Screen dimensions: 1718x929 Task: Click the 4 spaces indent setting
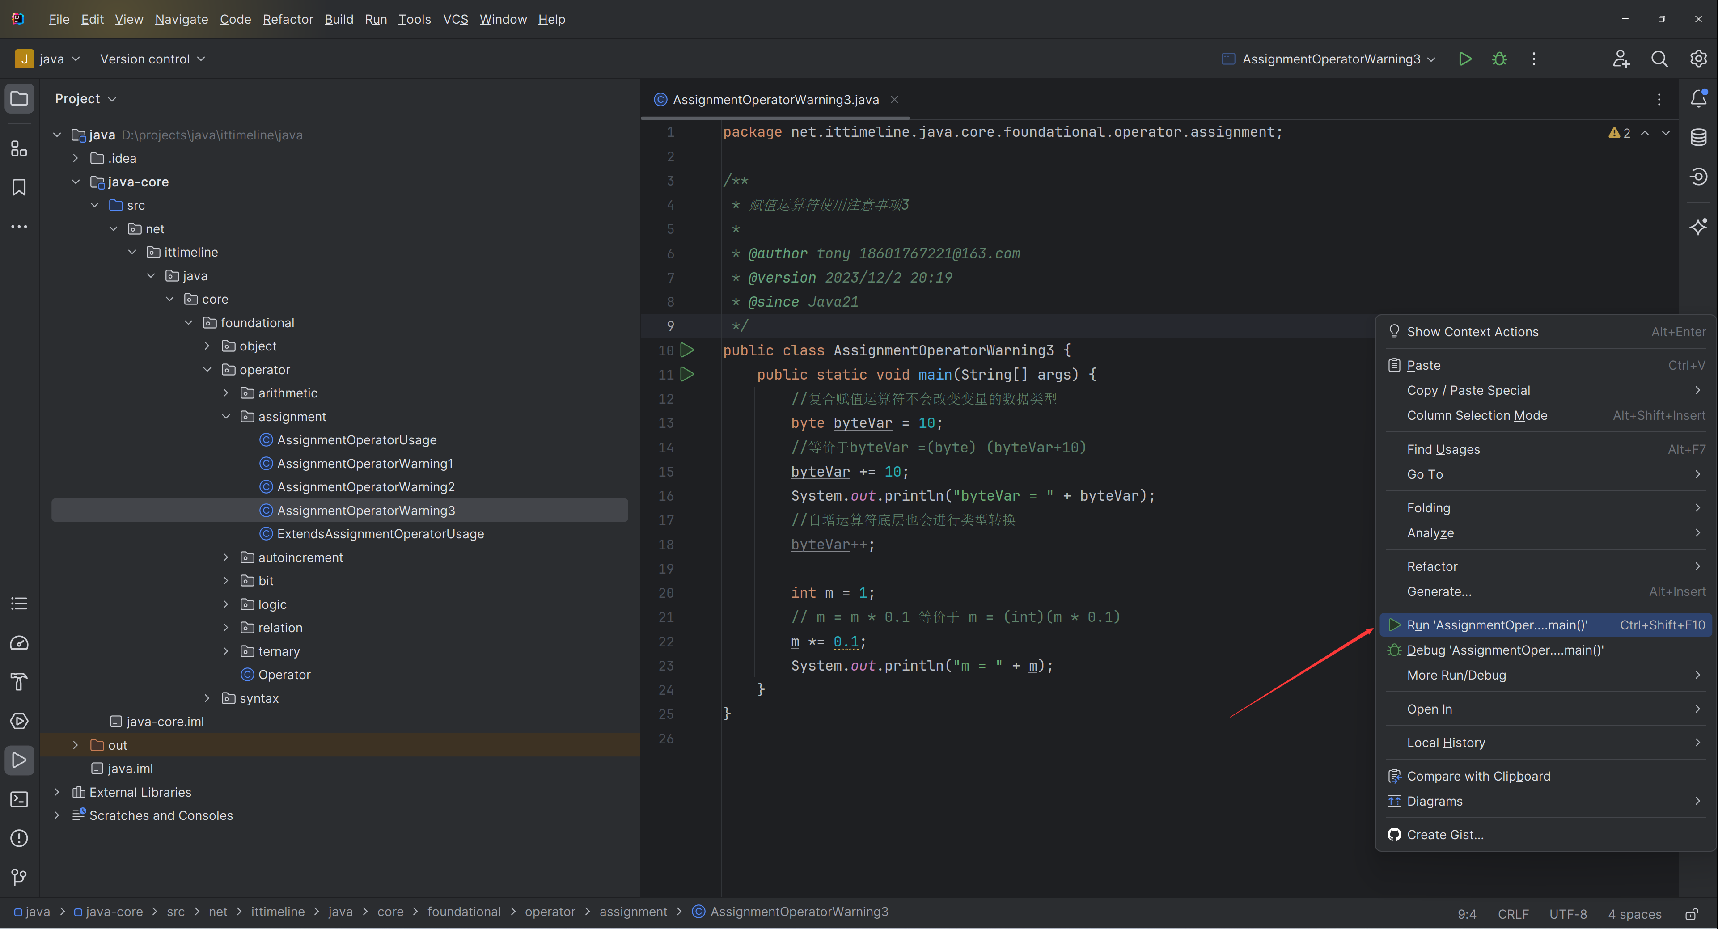coord(1635,914)
